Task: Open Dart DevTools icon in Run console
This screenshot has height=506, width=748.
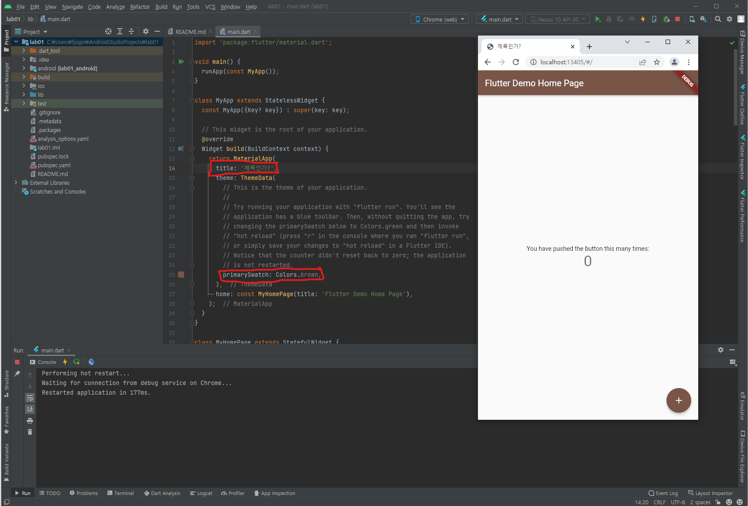Action: point(91,362)
